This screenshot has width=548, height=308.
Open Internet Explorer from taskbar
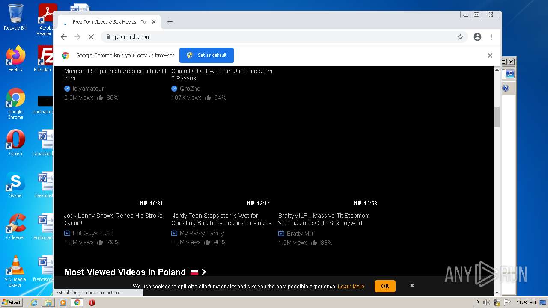pos(34,302)
